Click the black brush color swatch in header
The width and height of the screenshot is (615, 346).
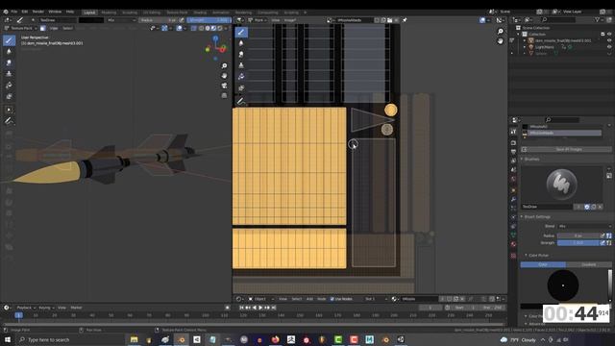91,20
